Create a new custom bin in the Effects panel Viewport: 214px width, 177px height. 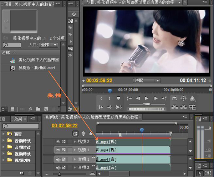22,173
